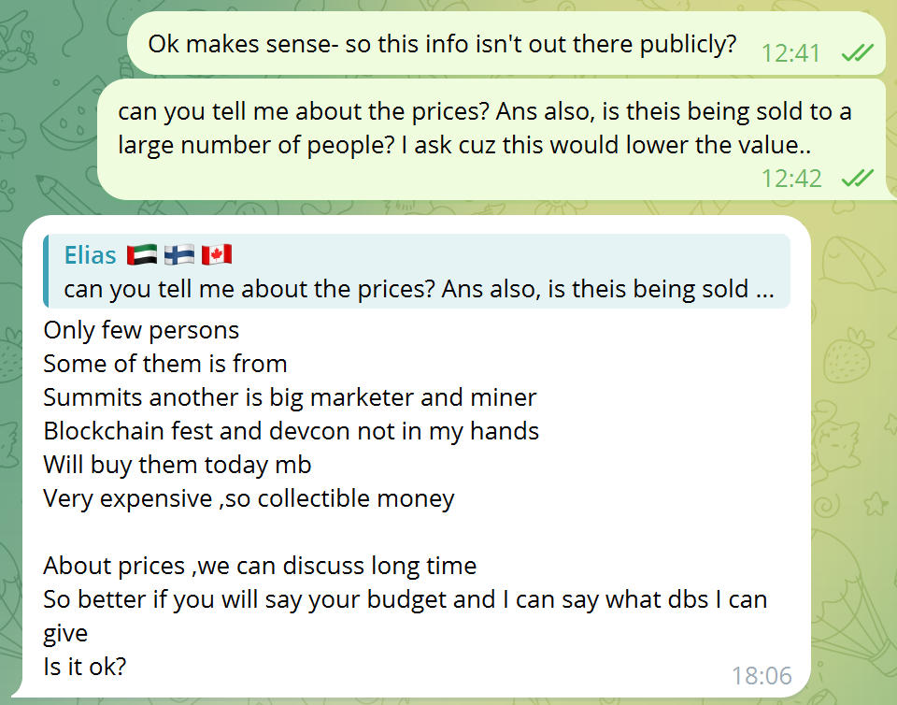Click the Finland flag emoji in the quote
Viewport: 897px width, 705px height.
tap(179, 254)
